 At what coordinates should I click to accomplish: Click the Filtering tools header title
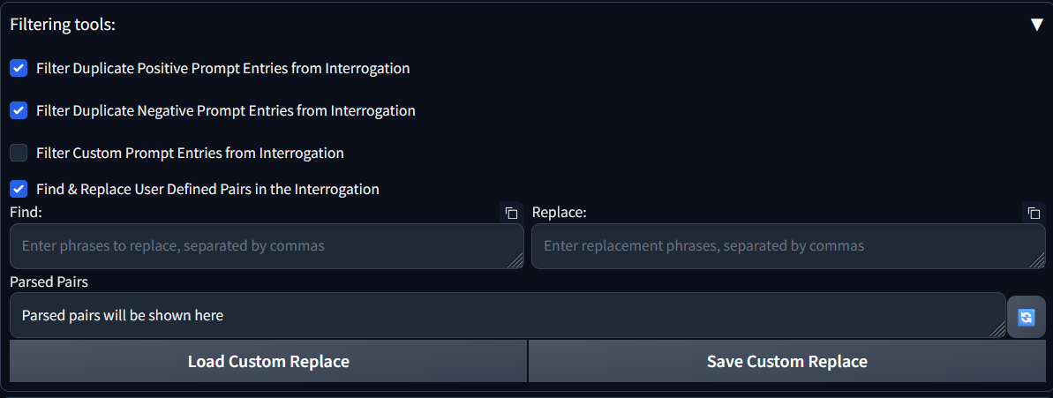(x=63, y=25)
